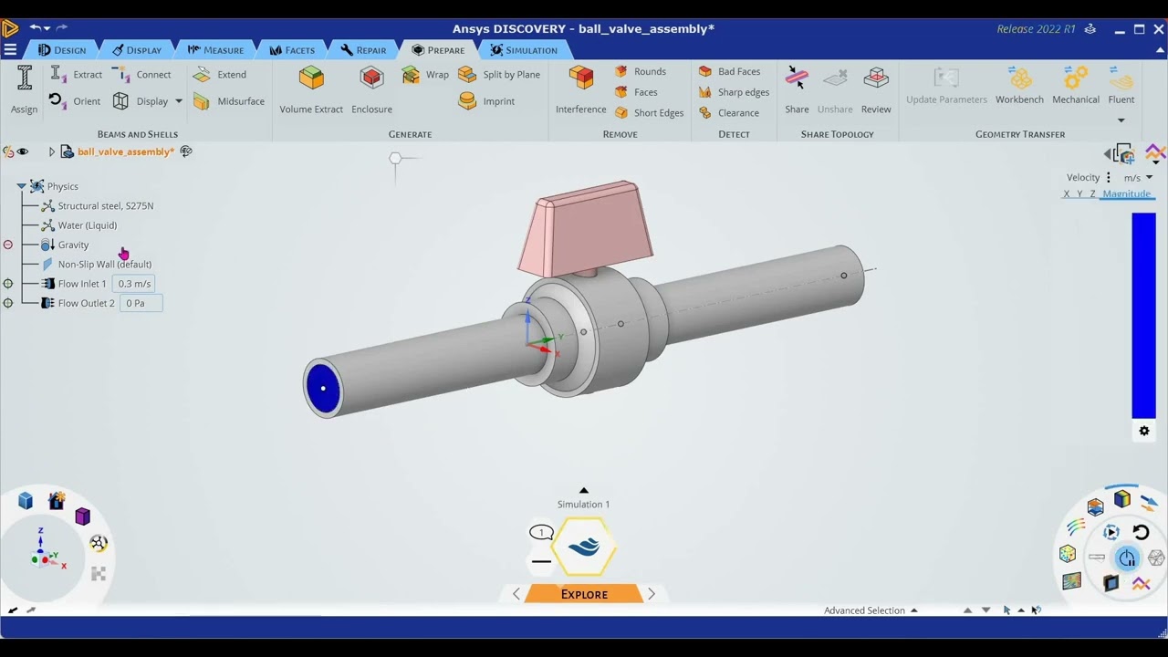Viewport: 1168px width, 657px height.
Task: Open Mechanical geometry transfer
Action: pos(1076,85)
